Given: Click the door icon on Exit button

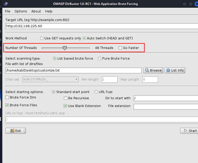Looking at the screenshot, I should (x=12, y=131).
